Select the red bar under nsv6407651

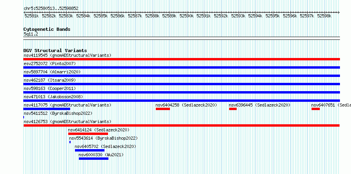316,109
